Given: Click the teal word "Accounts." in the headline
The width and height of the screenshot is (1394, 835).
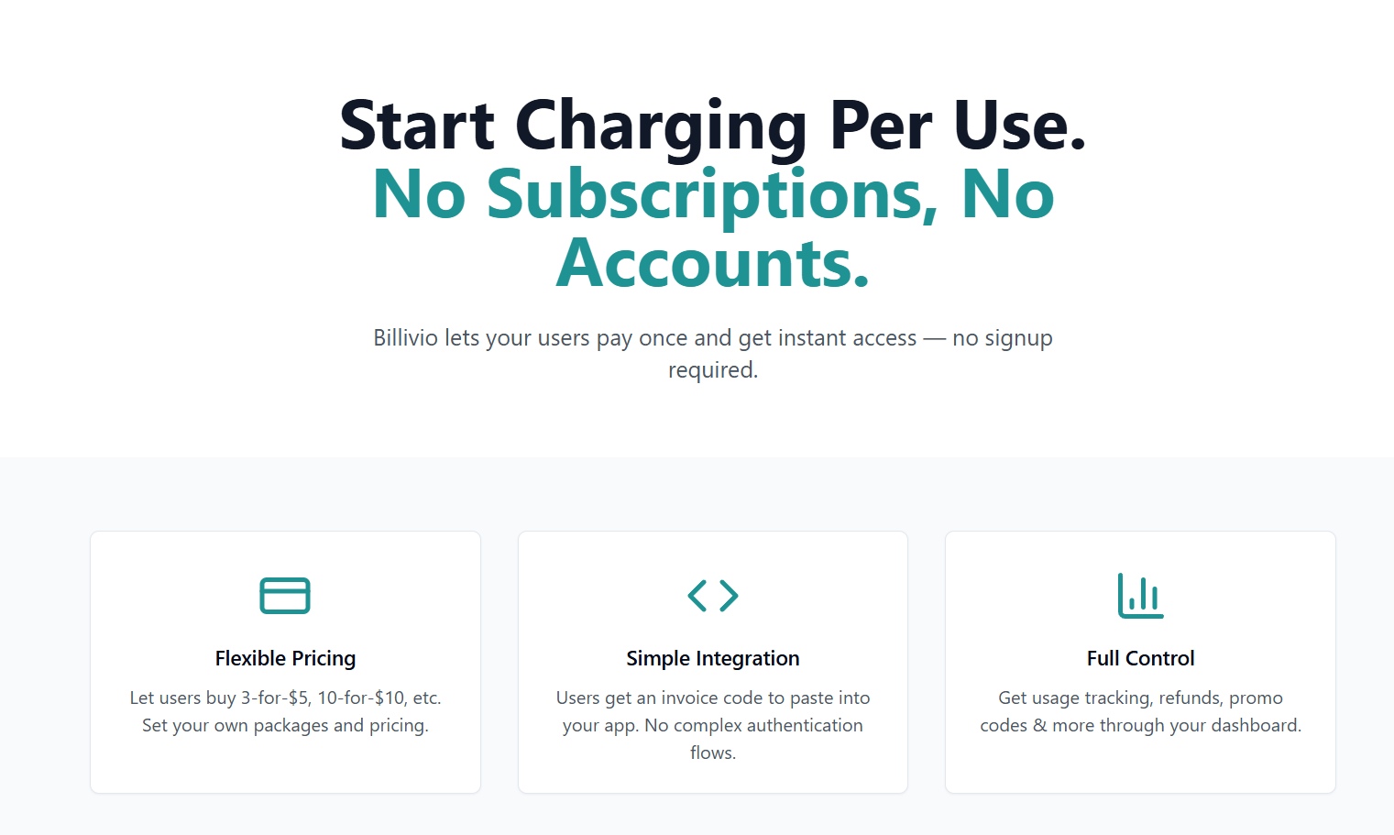Looking at the screenshot, I should pyautogui.click(x=713, y=264).
